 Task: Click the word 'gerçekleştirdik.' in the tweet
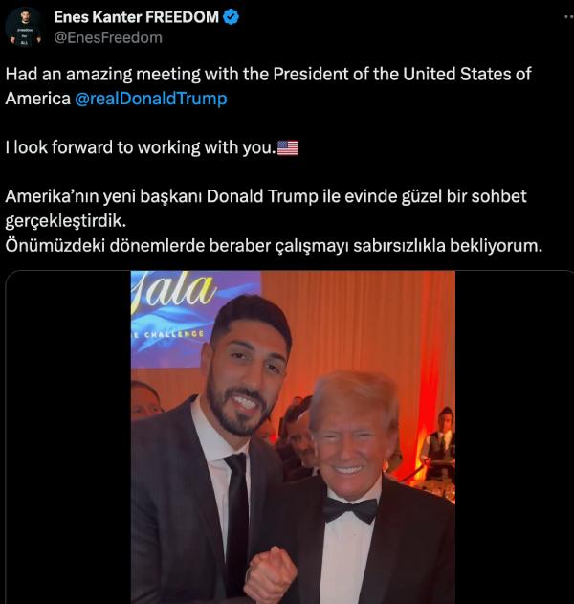point(66,221)
